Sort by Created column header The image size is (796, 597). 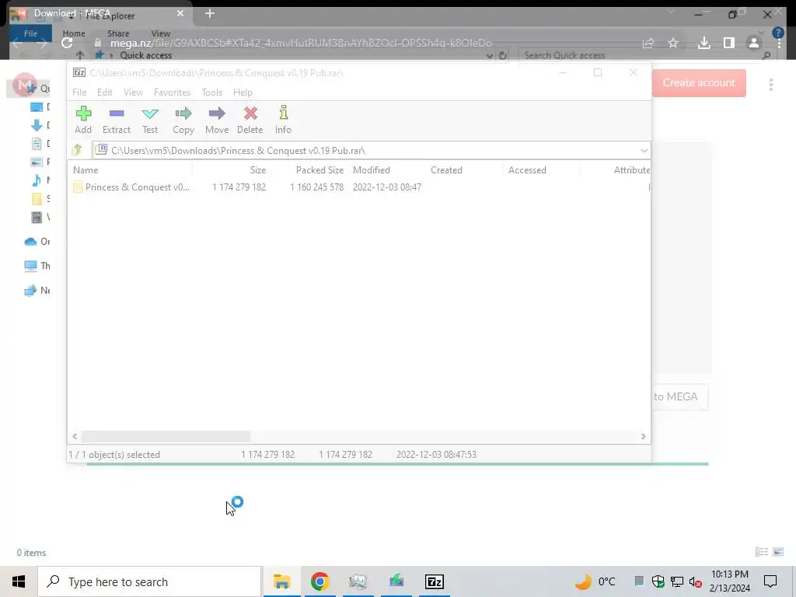click(x=446, y=170)
